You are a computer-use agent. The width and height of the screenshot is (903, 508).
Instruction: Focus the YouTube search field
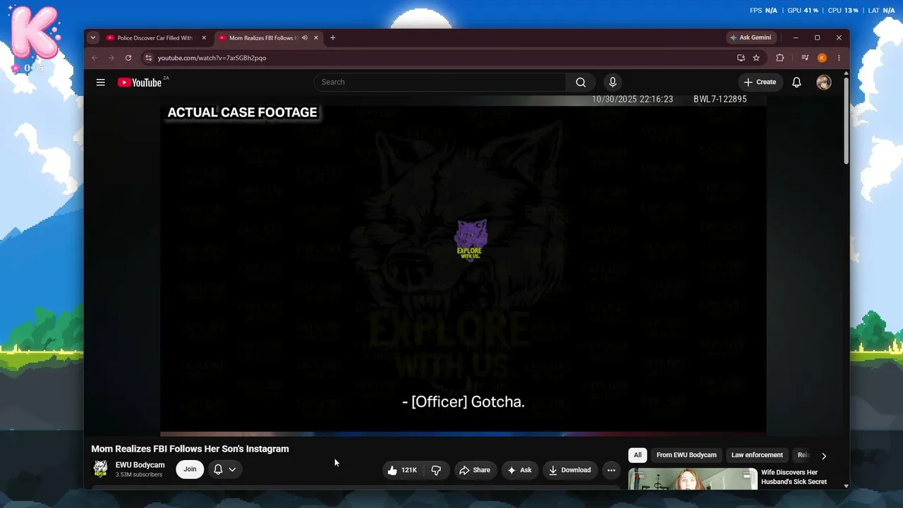click(440, 83)
